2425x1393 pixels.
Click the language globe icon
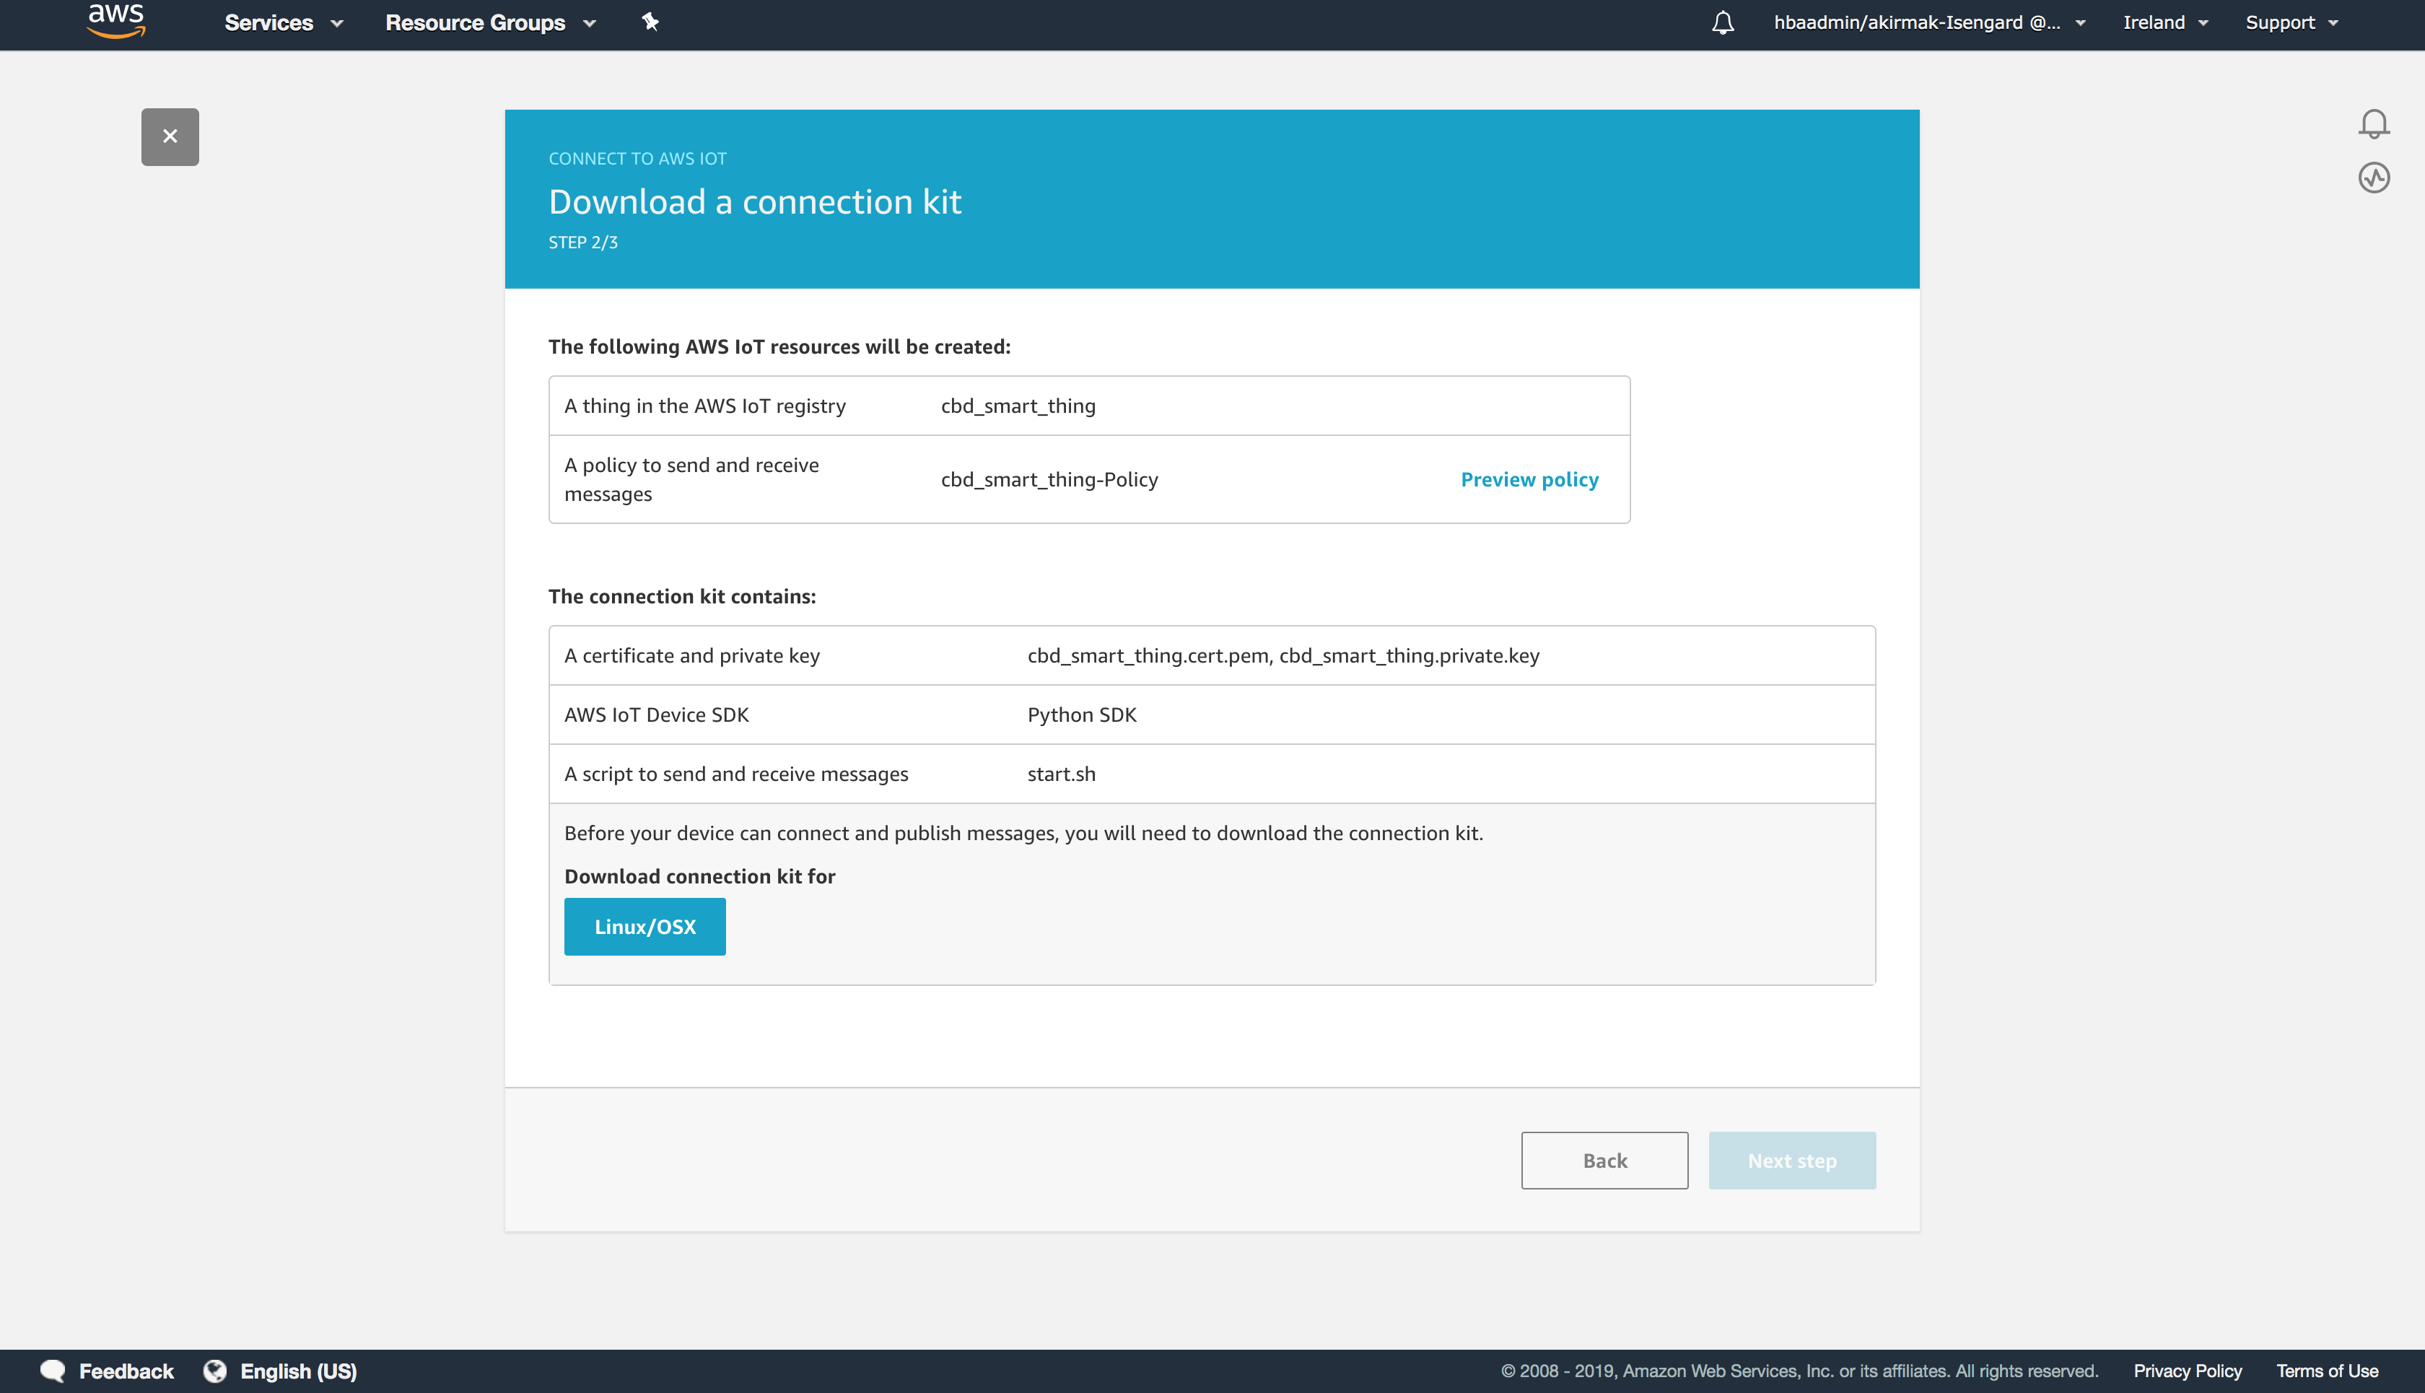pos(215,1371)
